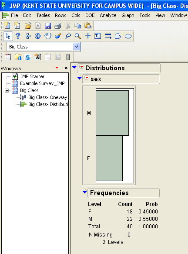Select the Arrow cursor tool
188x254 pixels.
(8, 36)
